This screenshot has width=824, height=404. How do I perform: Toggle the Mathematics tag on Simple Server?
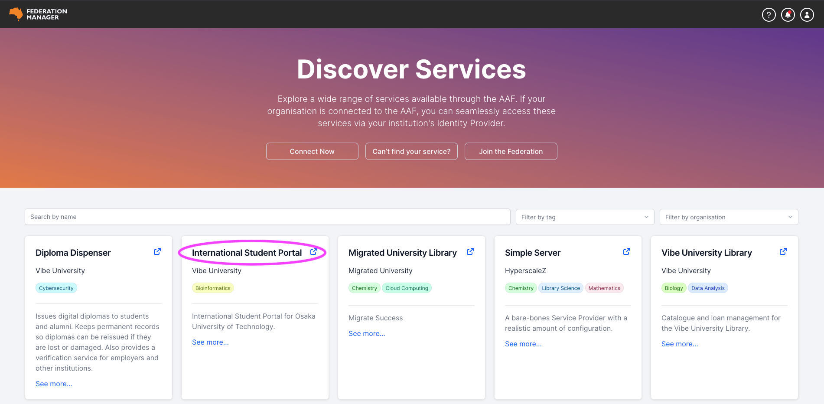pyautogui.click(x=604, y=287)
